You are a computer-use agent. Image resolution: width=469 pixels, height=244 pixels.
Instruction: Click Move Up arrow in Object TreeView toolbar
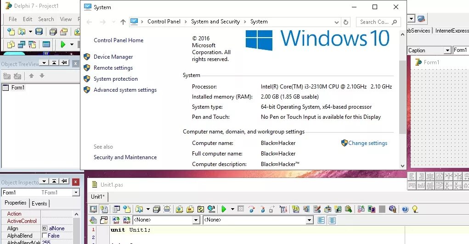point(31,76)
